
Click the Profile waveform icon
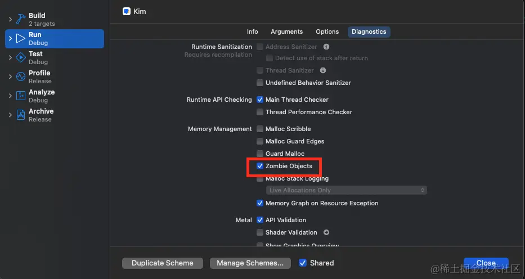coord(21,76)
